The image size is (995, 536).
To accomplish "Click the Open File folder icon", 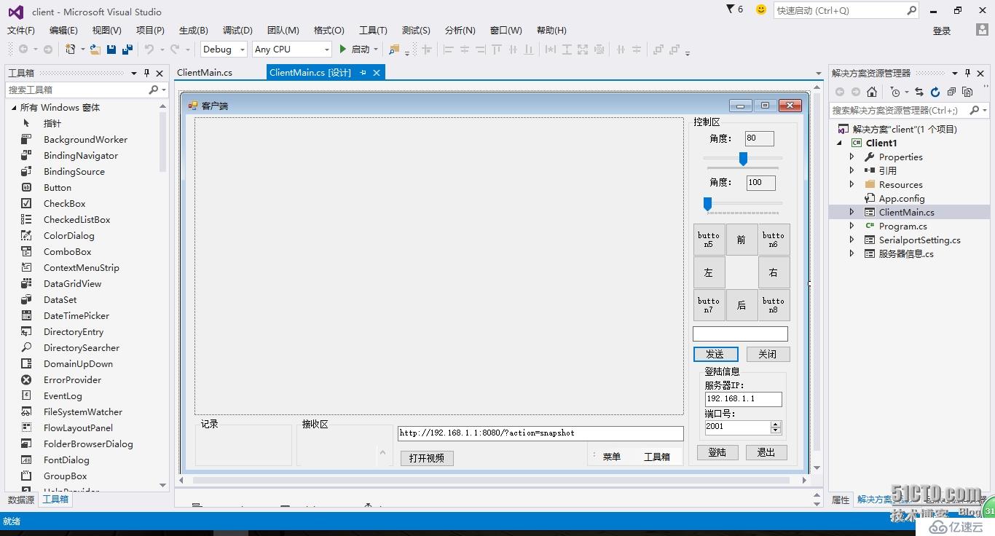I will click(x=95, y=50).
